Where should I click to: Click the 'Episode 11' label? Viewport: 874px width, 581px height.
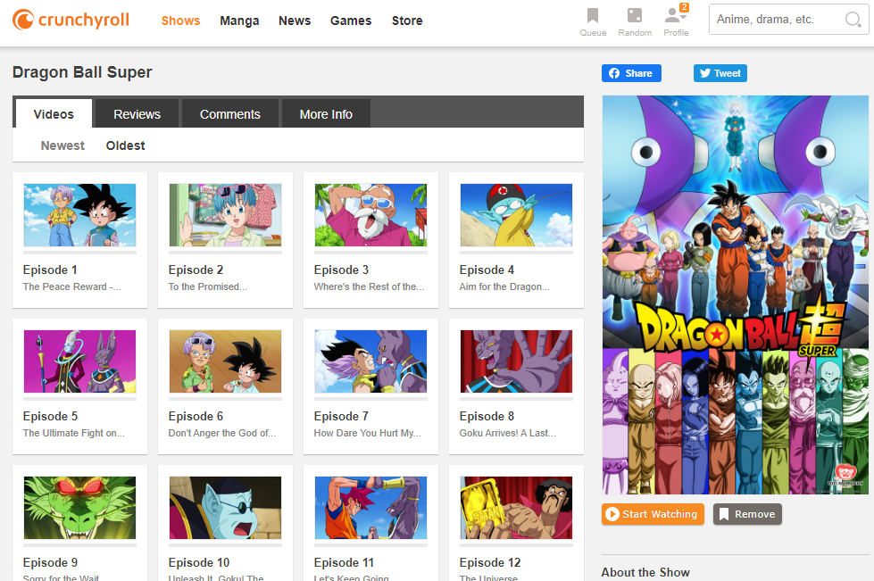(x=344, y=562)
